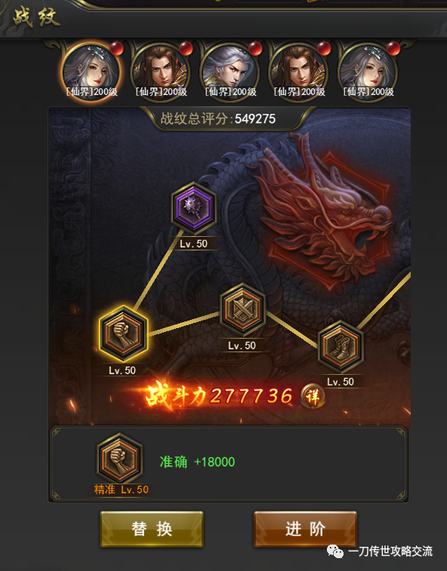
Task: Select the second brown-haired male hero portrait
Action: tap(160, 71)
